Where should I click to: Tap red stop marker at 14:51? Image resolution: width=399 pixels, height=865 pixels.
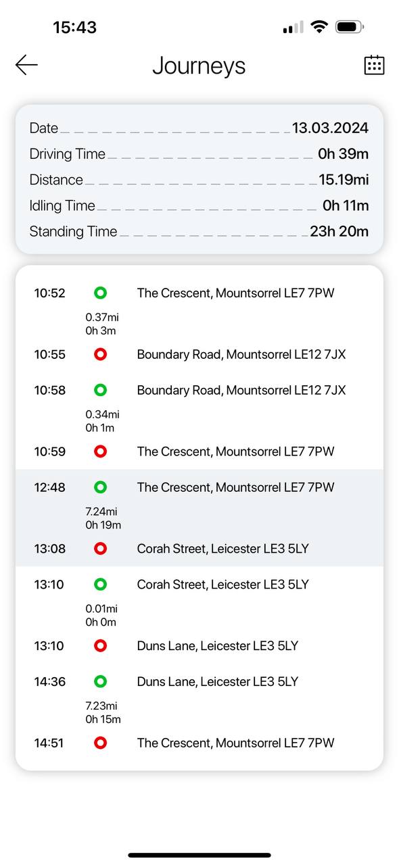[x=100, y=743]
